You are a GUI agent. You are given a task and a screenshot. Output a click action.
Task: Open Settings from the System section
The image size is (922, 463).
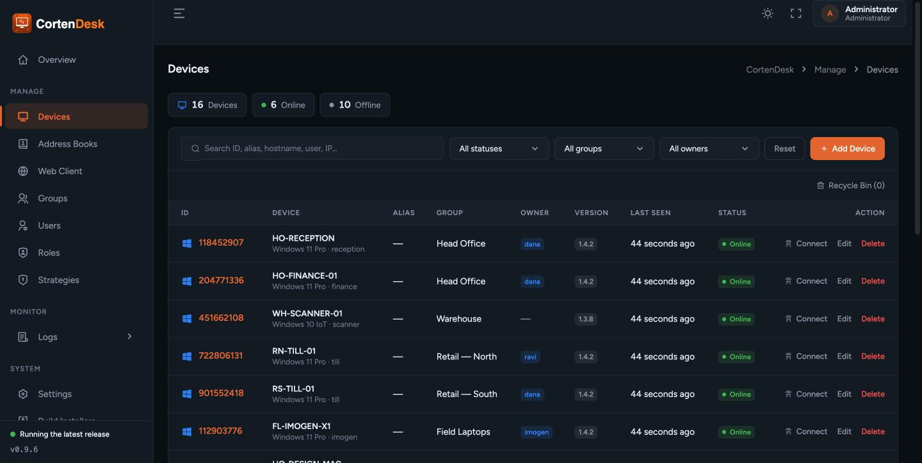[x=76, y=394]
